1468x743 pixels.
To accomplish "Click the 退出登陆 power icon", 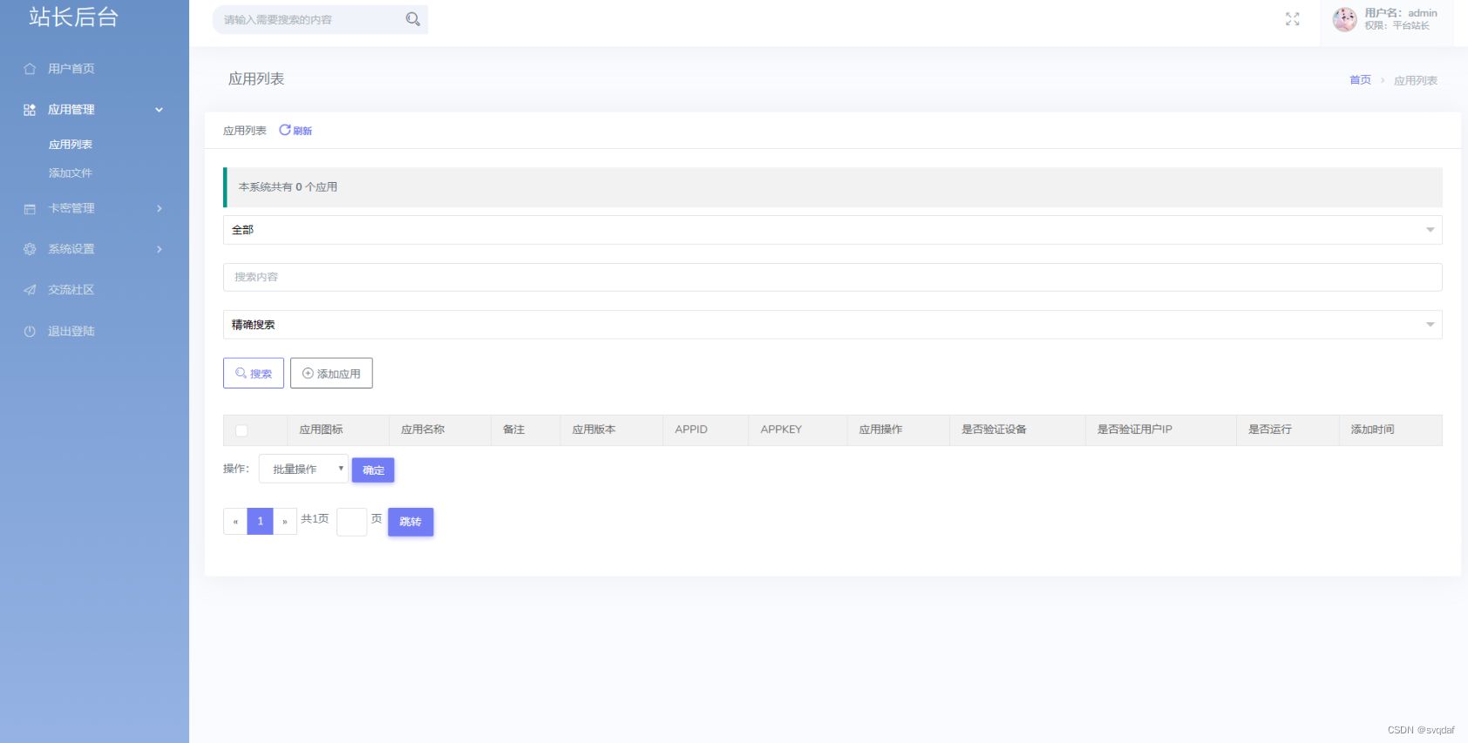I will point(30,331).
